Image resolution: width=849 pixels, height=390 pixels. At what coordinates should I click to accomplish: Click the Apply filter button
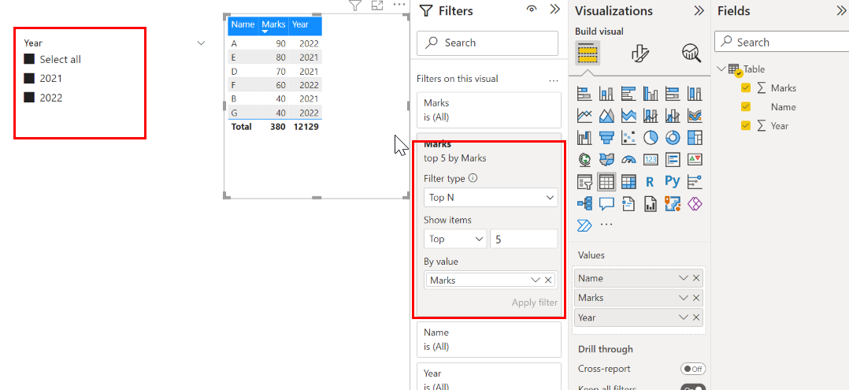(x=535, y=303)
